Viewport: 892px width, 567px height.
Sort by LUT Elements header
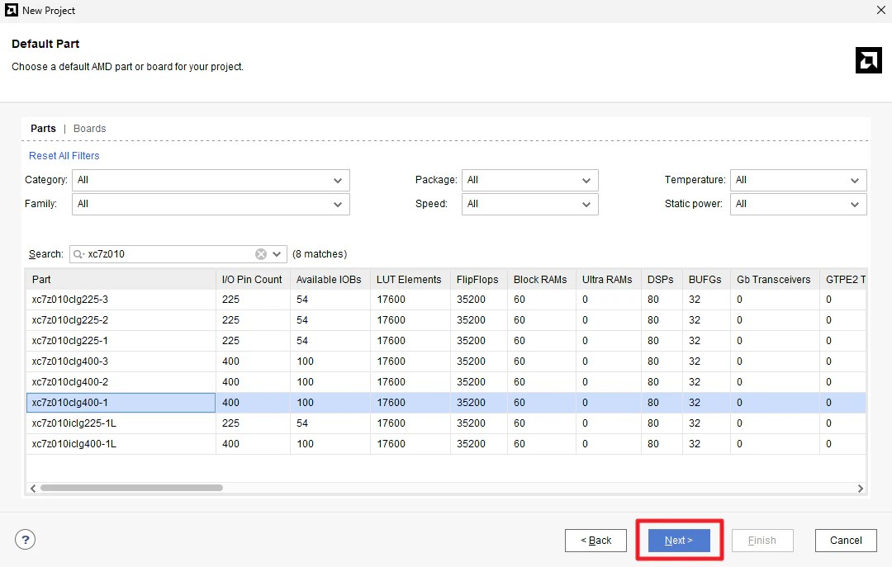(410, 279)
